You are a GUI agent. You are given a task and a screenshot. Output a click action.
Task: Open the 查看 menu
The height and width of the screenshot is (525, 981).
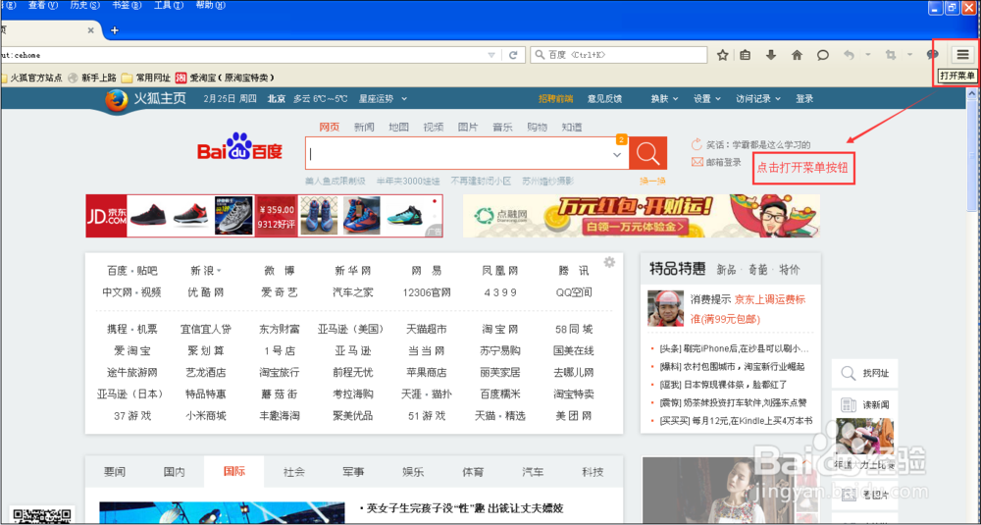pyautogui.click(x=42, y=6)
